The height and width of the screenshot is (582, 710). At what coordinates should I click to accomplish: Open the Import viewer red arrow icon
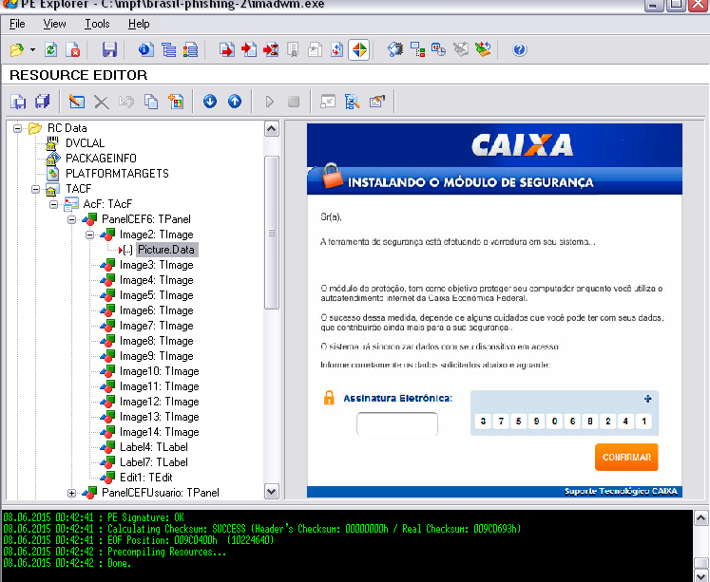249,49
